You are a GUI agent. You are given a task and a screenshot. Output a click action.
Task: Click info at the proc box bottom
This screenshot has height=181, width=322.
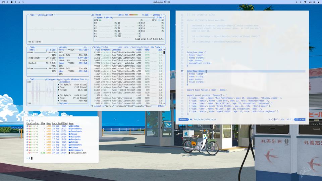[x=108, y=106]
